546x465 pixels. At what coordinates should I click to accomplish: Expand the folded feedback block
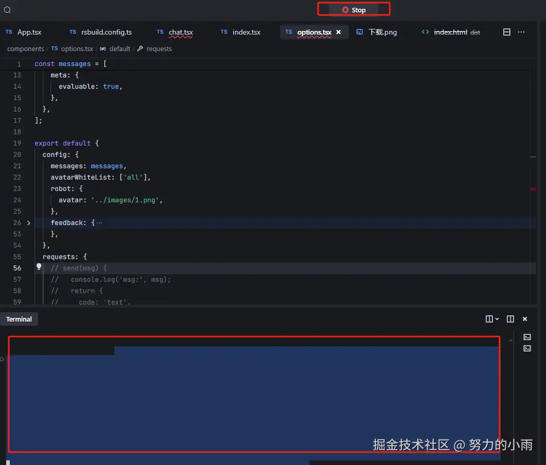(x=29, y=223)
